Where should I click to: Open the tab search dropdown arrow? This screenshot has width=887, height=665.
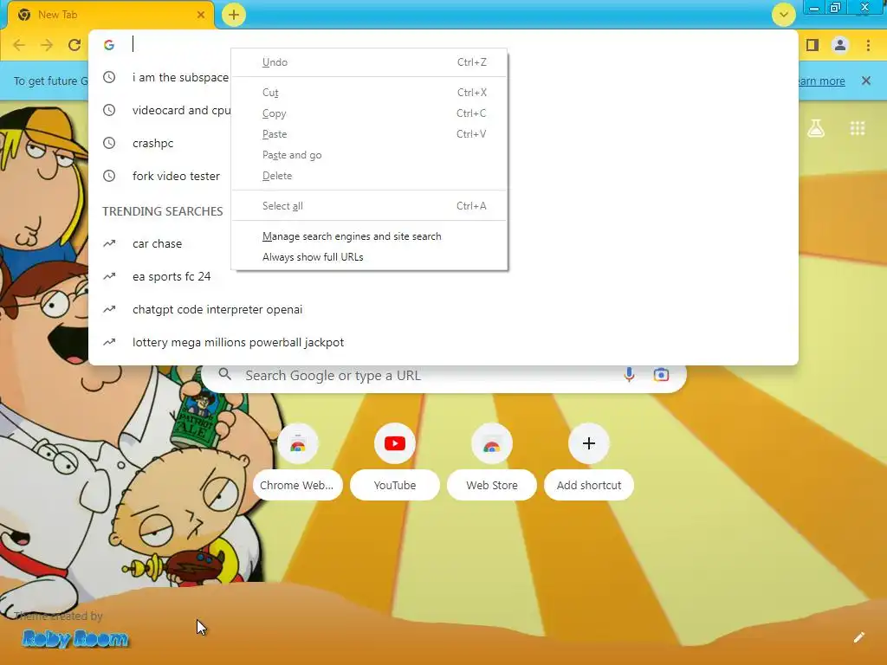(x=783, y=15)
